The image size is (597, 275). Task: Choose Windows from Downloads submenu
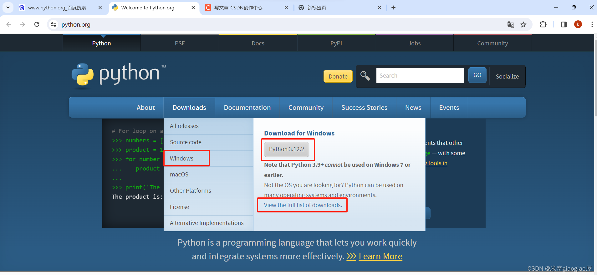click(208, 159)
